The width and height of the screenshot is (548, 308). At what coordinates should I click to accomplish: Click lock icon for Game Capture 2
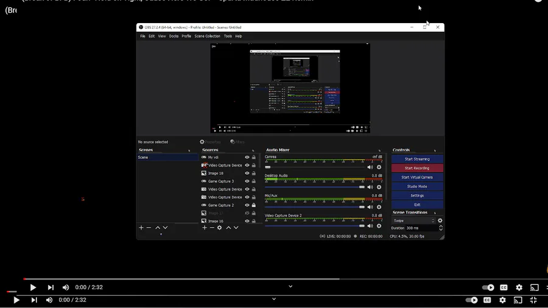pyautogui.click(x=254, y=205)
